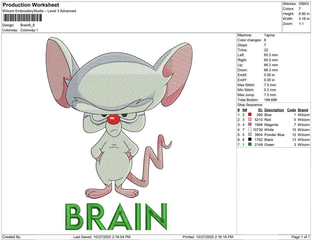Click the N# column header
Screen dimensions: 312x240
(245, 110)
